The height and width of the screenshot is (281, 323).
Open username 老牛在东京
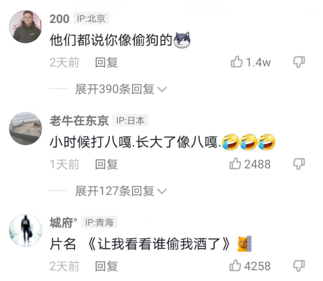[x=79, y=121]
